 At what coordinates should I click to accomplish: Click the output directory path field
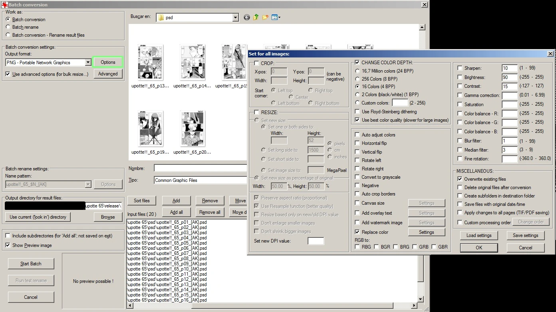(x=64, y=206)
